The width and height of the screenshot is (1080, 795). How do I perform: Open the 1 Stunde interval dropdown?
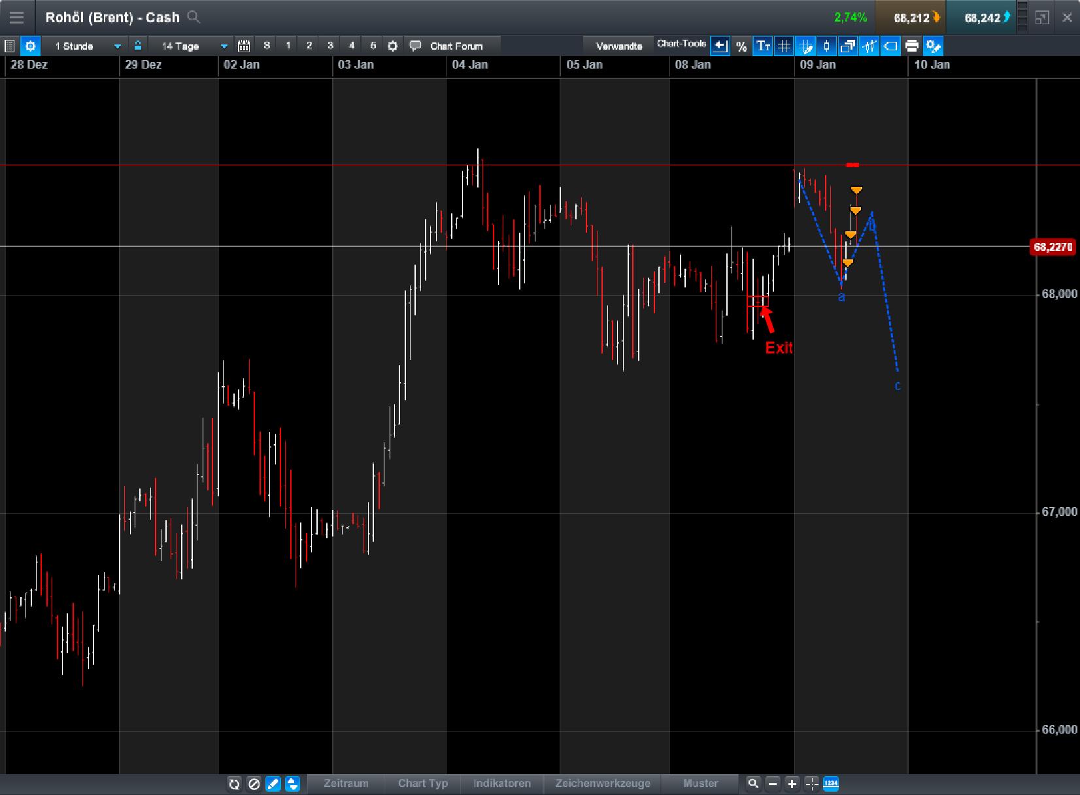[117, 46]
